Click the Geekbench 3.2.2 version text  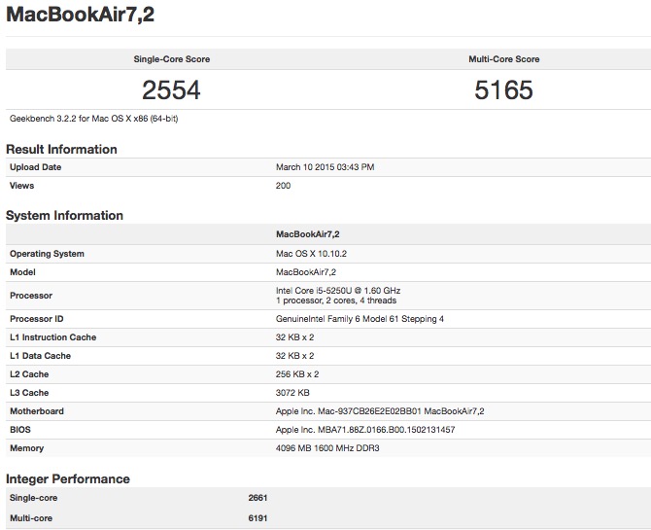93,119
